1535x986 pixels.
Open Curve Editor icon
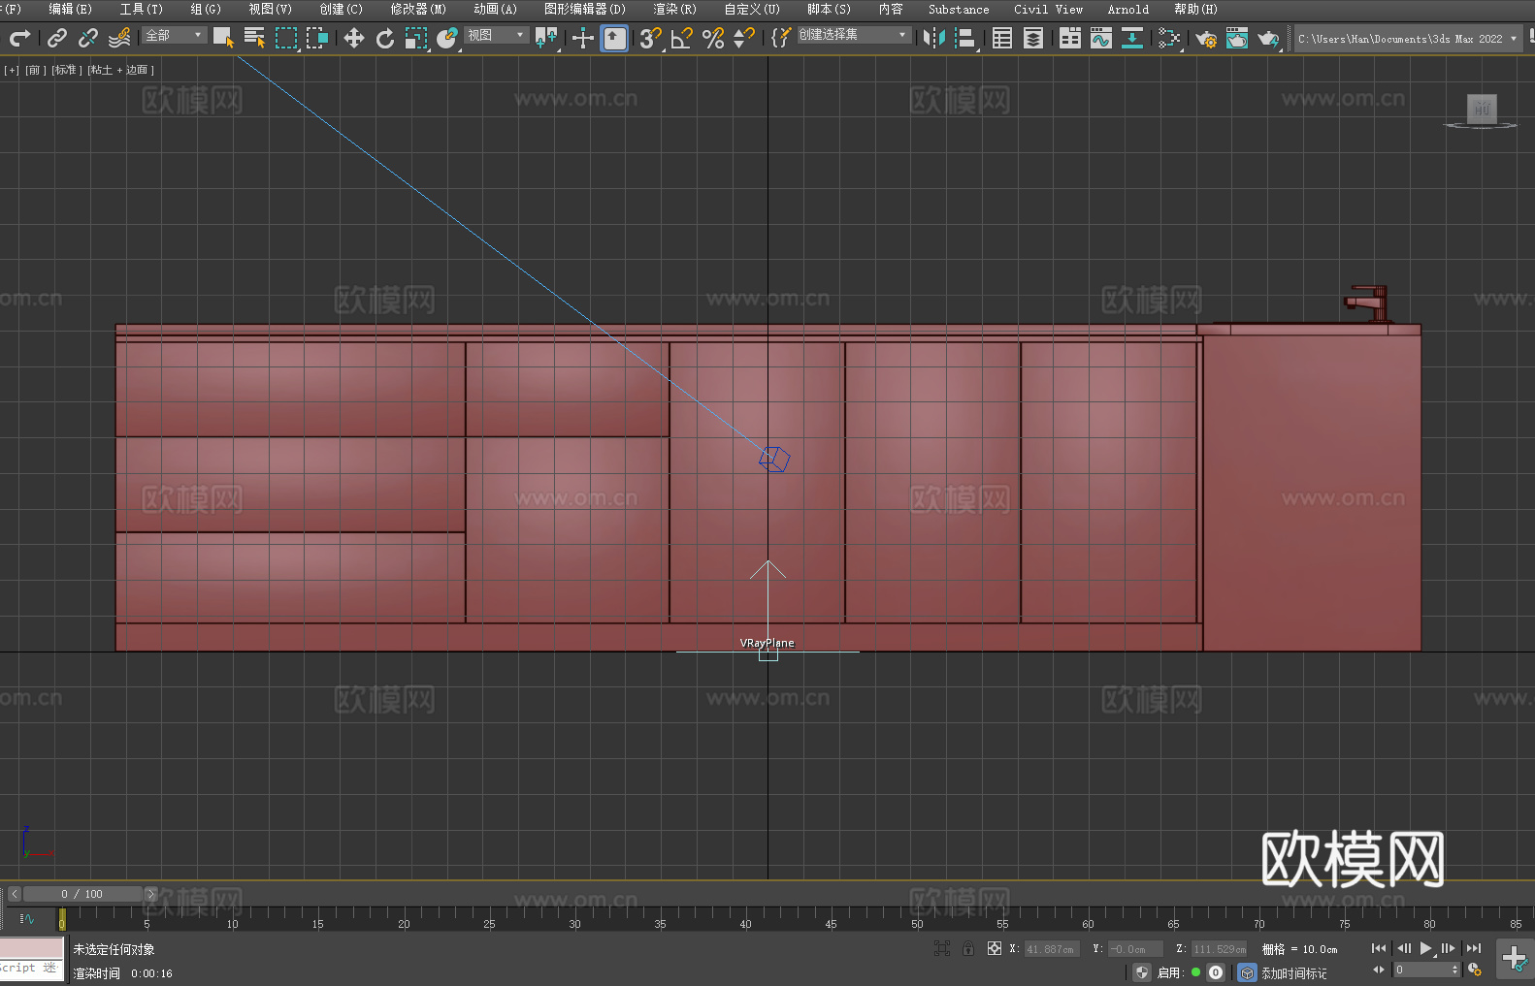tap(1101, 38)
